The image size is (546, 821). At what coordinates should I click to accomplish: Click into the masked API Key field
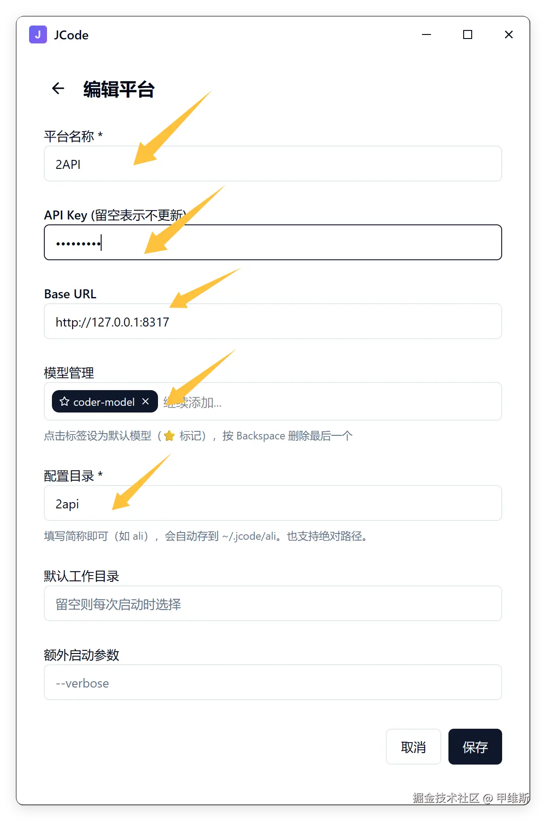pyautogui.click(x=273, y=242)
